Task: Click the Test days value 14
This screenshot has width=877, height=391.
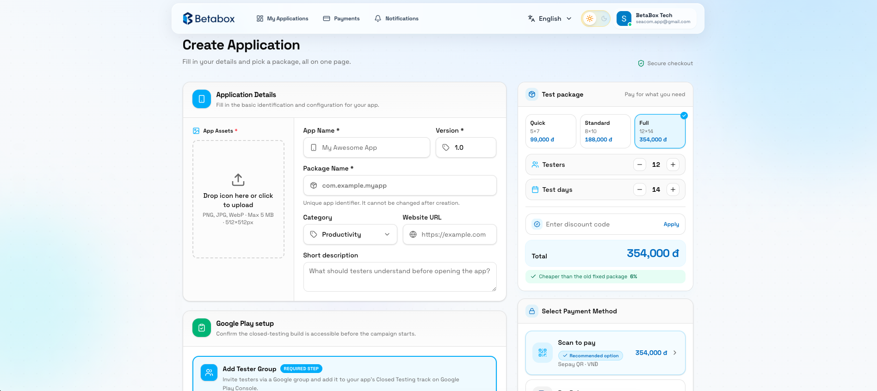Action: coord(656,189)
